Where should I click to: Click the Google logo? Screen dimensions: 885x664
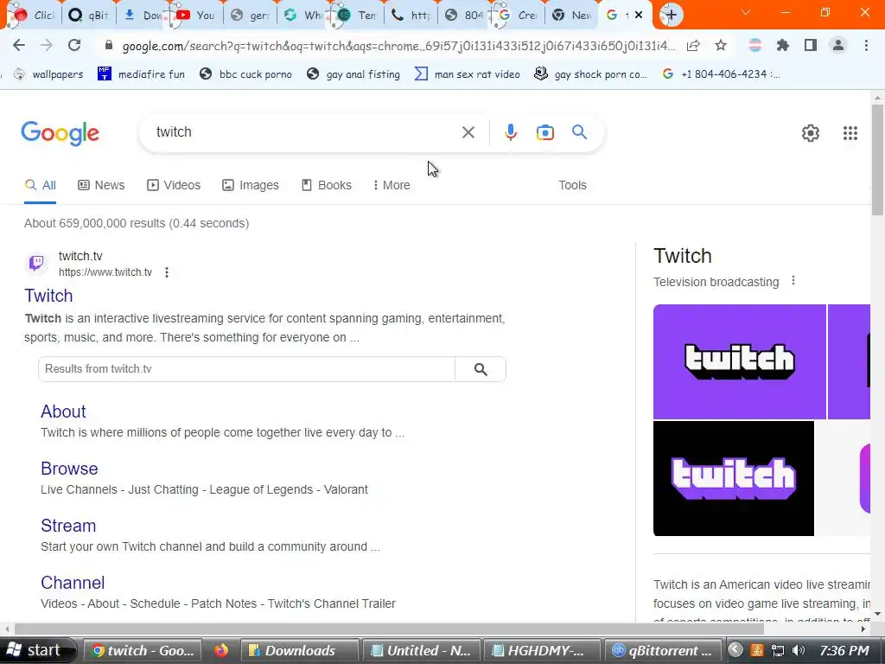(x=60, y=133)
